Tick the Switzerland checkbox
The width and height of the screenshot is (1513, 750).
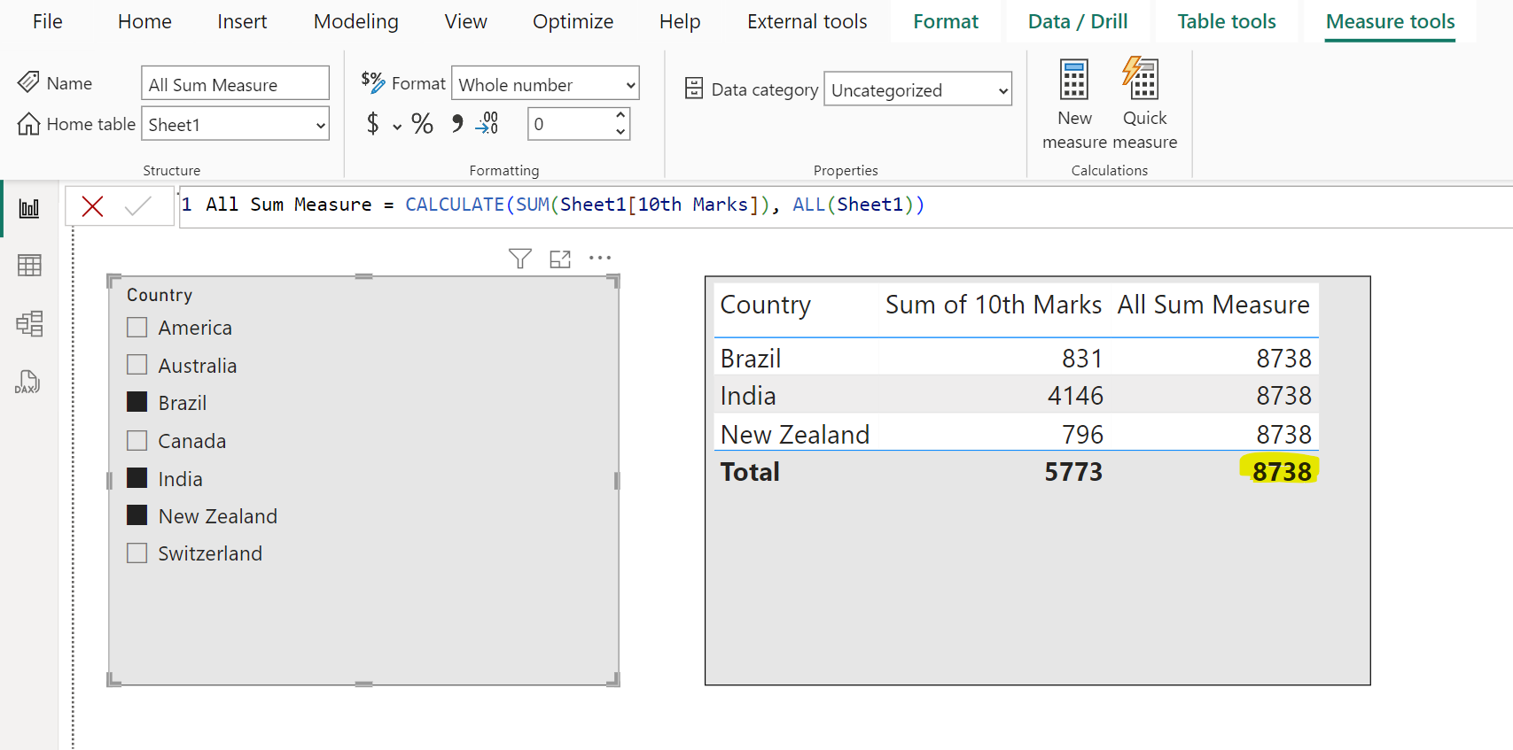137,553
